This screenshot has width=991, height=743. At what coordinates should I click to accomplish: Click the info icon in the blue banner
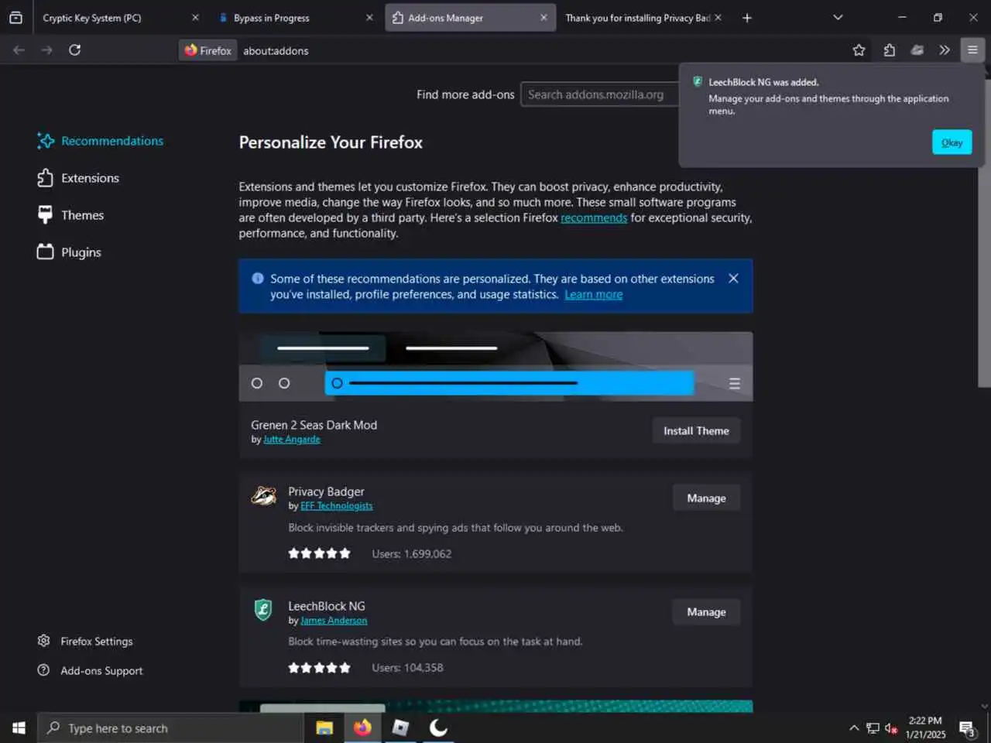pyautogui.click(x=258, y=279)
